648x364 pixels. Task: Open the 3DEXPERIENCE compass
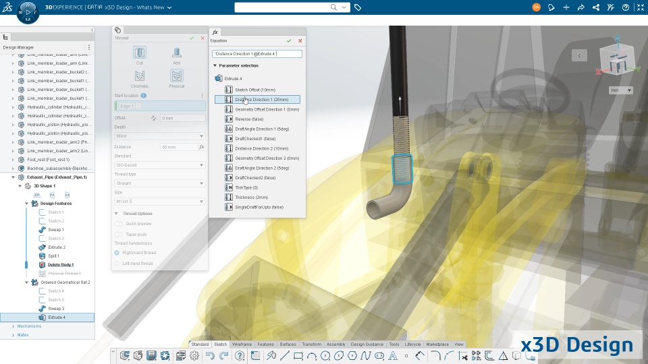[x=28, y=12]
